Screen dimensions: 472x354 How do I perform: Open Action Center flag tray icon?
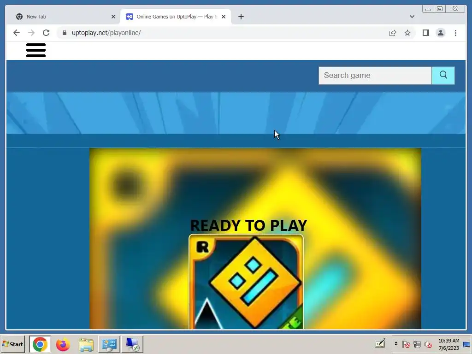click(406, 344)
